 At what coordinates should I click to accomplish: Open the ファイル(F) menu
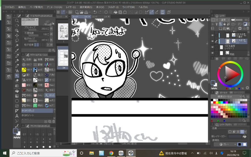9,7
